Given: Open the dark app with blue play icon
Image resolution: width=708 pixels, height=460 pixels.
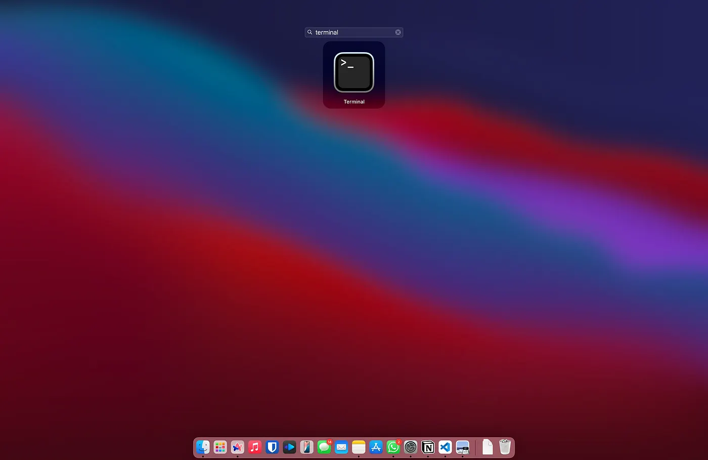Looking at the screenshot, I should pos(289,447).
